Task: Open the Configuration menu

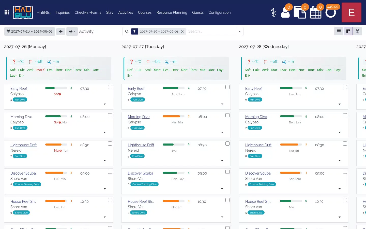Action: point(220,12)
